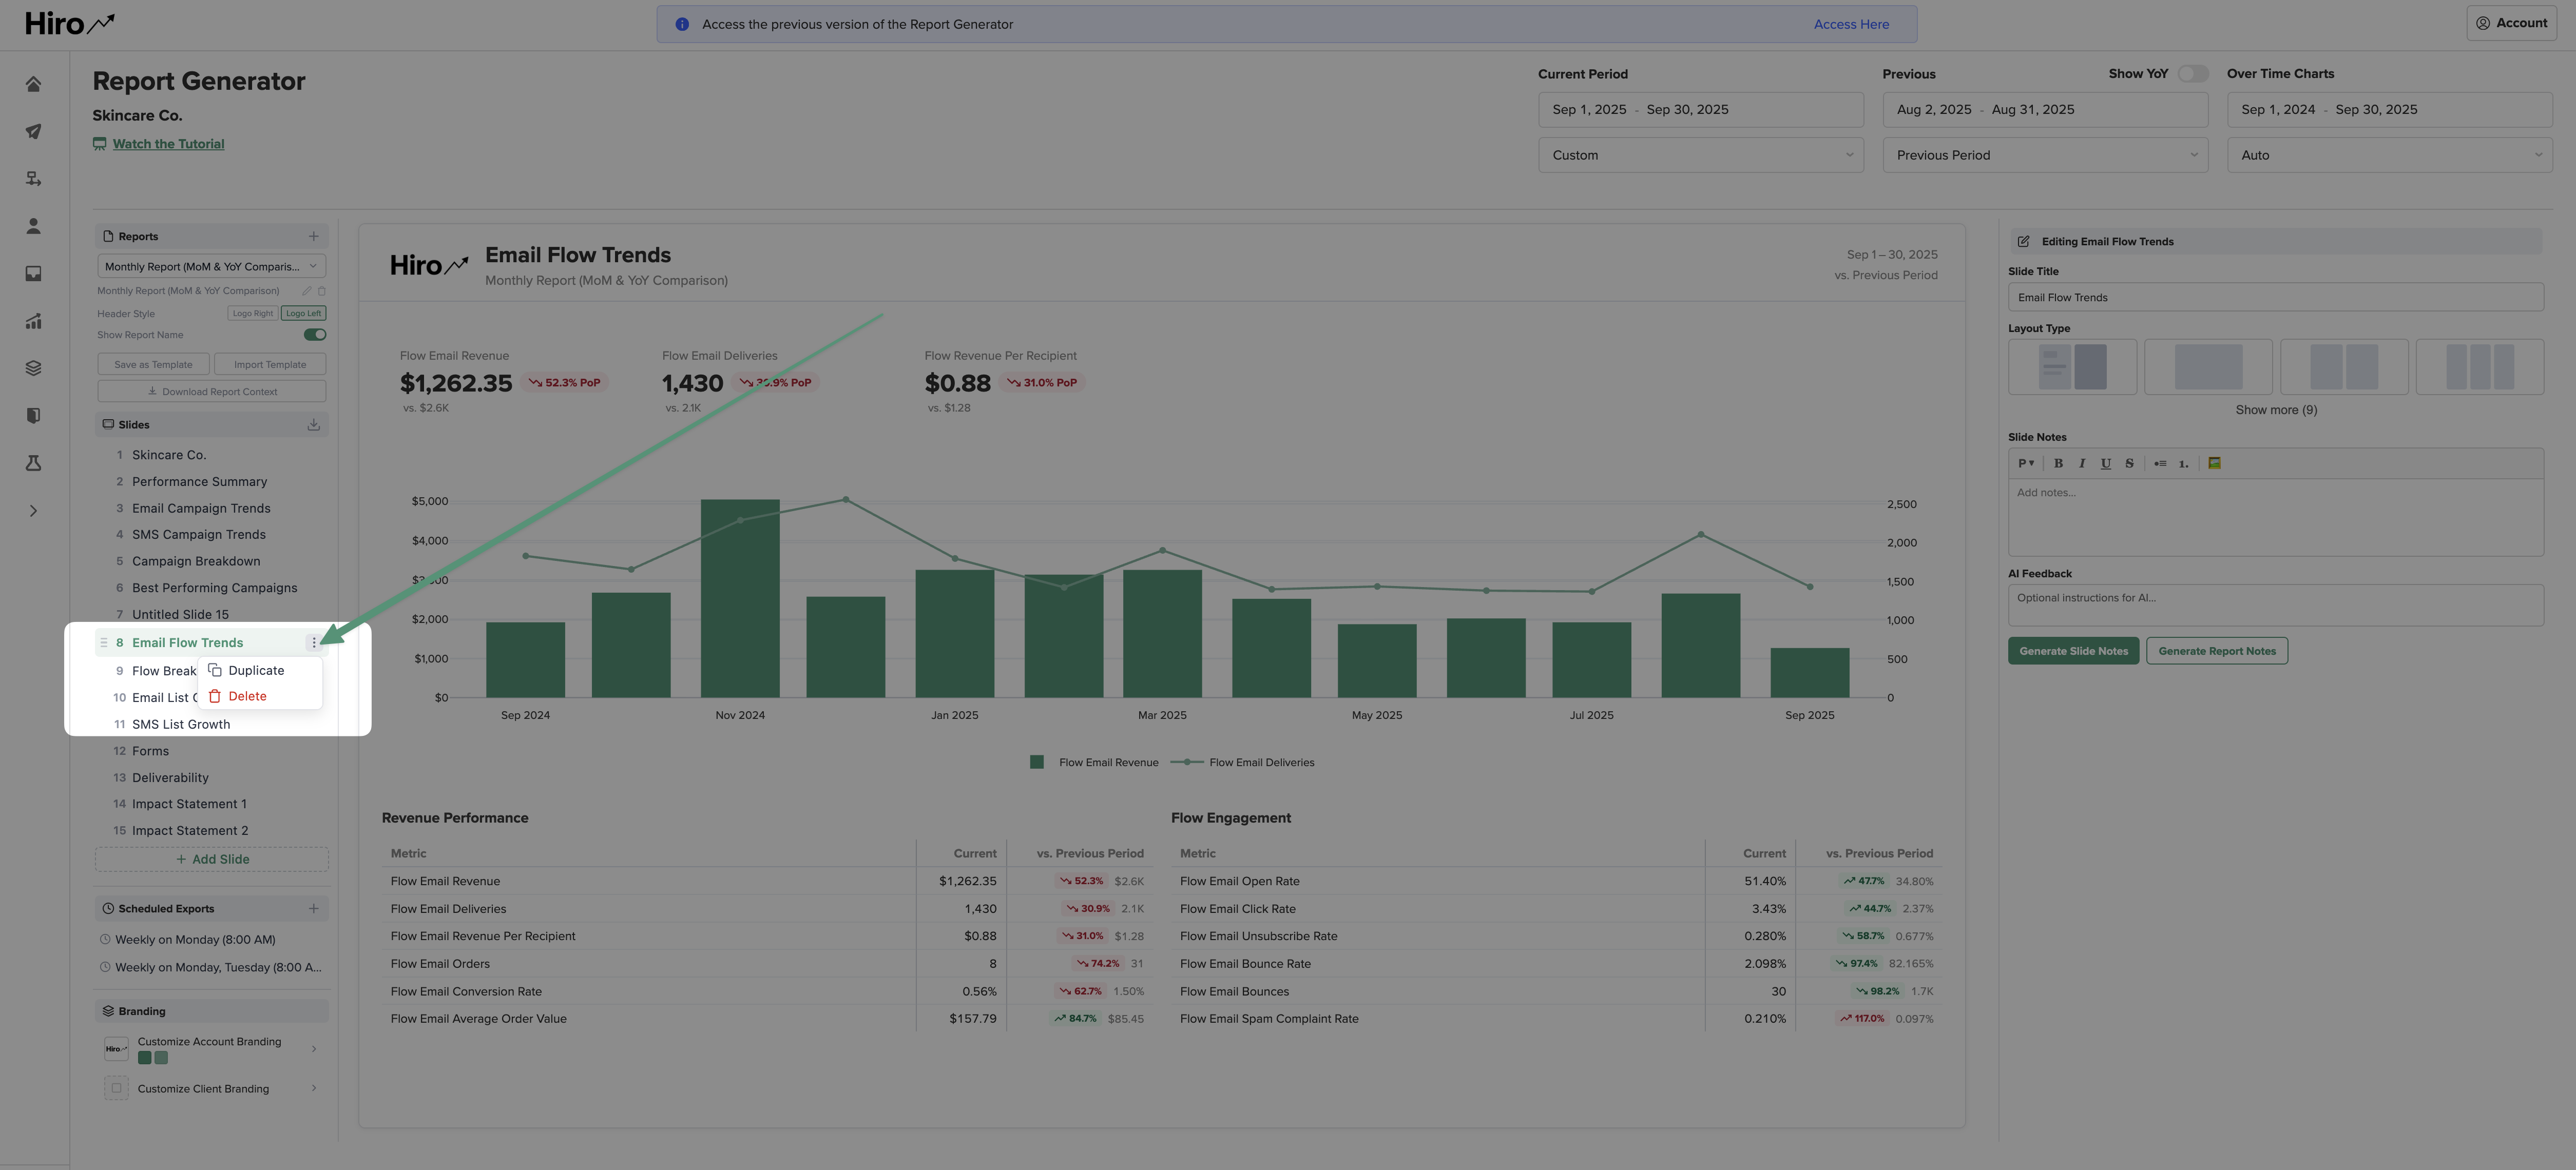2576x1170 pixels.
Task: Apply italic formatting in Slide Notes
Action: click(x=2082, y=463)
